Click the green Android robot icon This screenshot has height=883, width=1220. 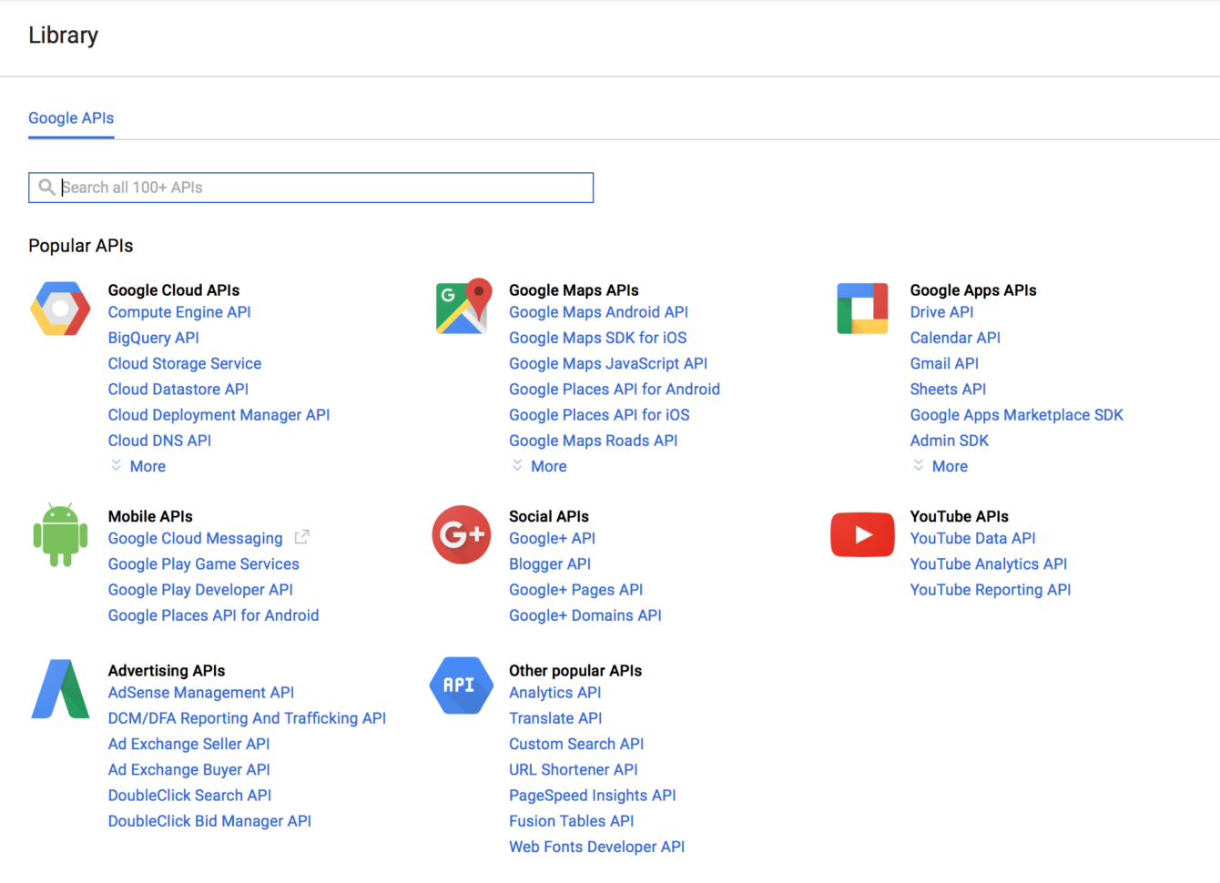[x=59, y=534]
